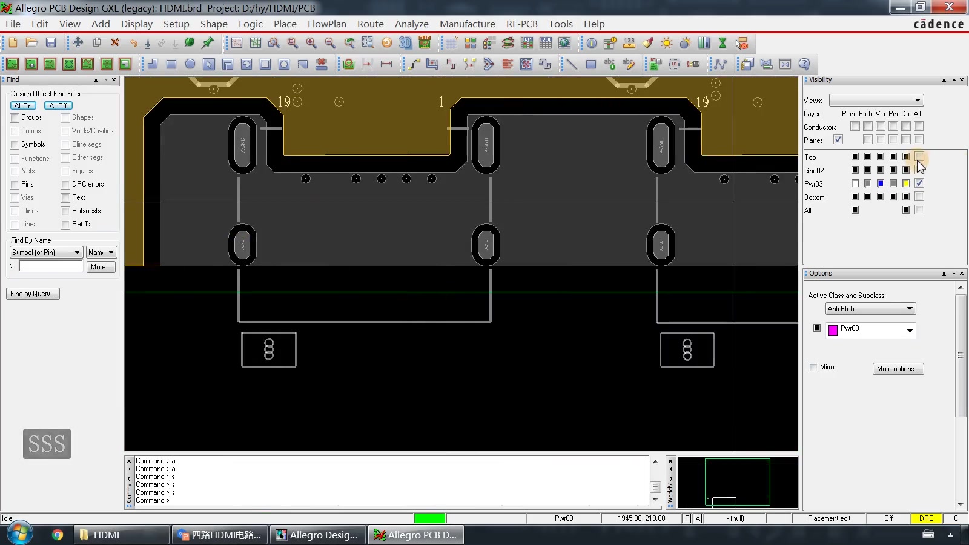The height and width of the screenshot is (545, 969).
Task: Click the Add Text abc icon
Action: tap(610, 64)
